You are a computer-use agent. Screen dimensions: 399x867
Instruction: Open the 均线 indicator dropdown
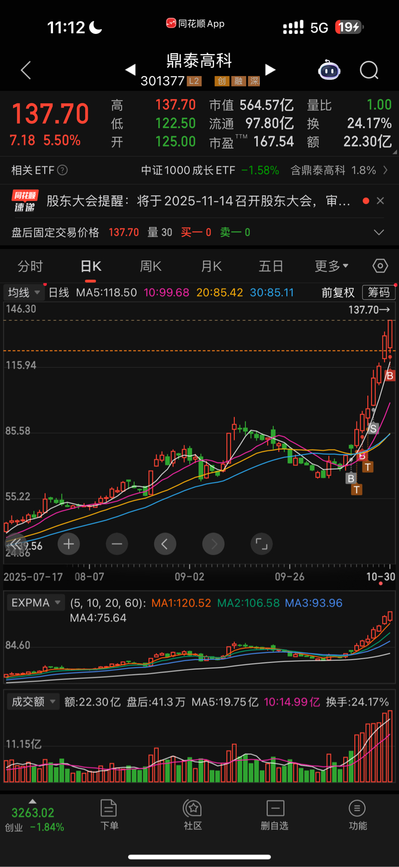pyautogui.click(x=24, y=293)
